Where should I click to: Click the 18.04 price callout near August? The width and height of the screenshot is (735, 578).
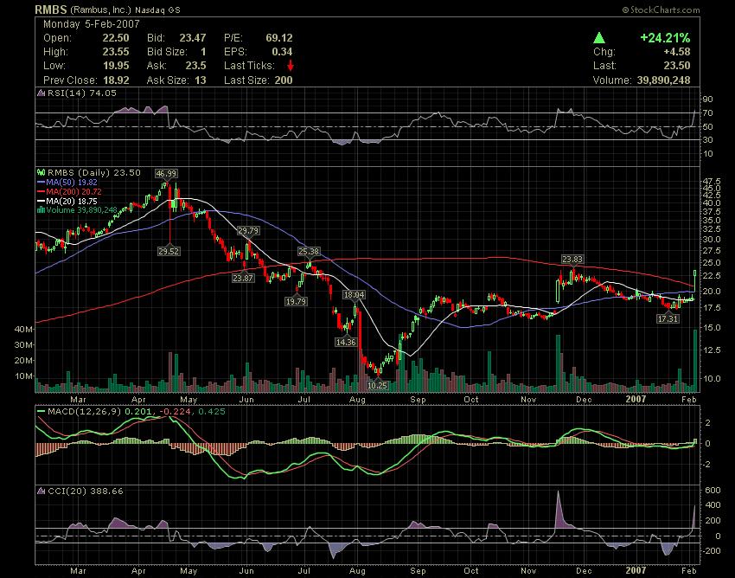(x=354, y=295)
